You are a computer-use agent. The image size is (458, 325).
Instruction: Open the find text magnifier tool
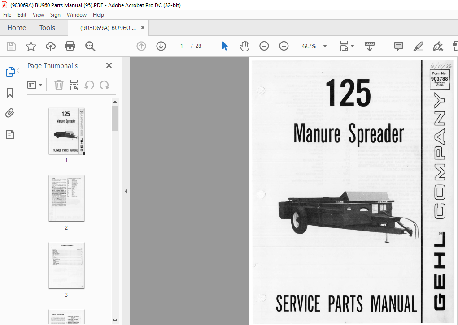point(90,46)
